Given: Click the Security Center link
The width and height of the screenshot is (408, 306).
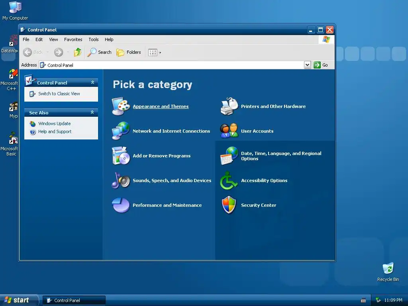Looking at the screenshot, I should [258, 205].
